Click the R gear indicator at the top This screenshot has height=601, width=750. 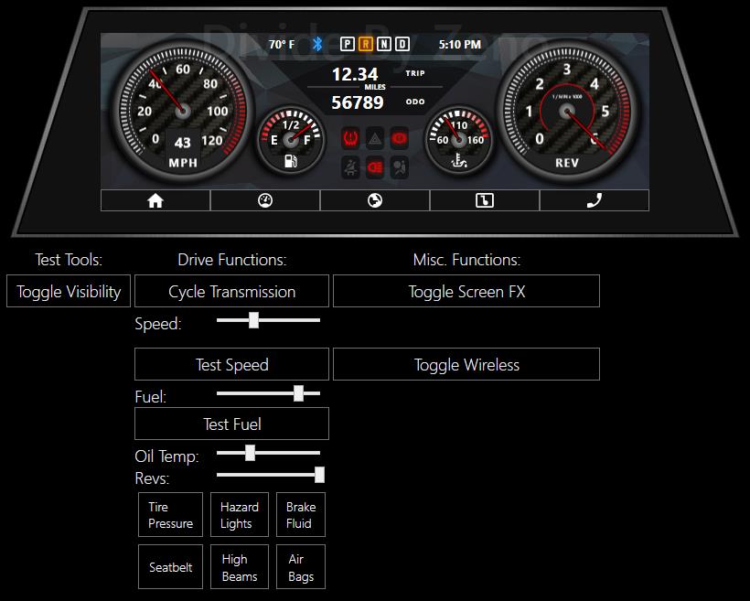point(364,43)
